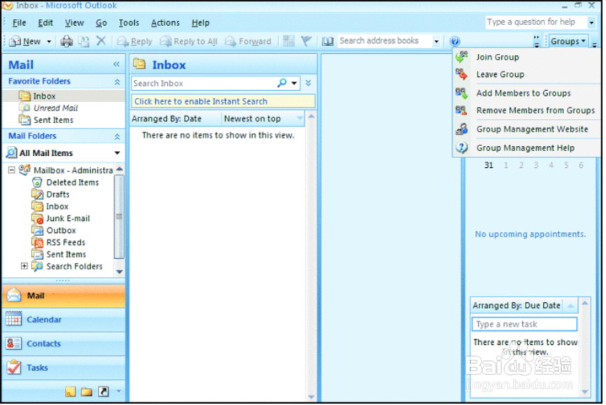This screenshot has width=606, height=405.
Task: Click the Forward button
Action: pos(248,41)
